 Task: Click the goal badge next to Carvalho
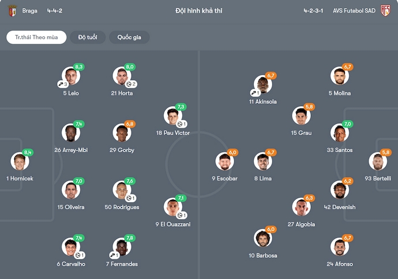tap(78, 255)
